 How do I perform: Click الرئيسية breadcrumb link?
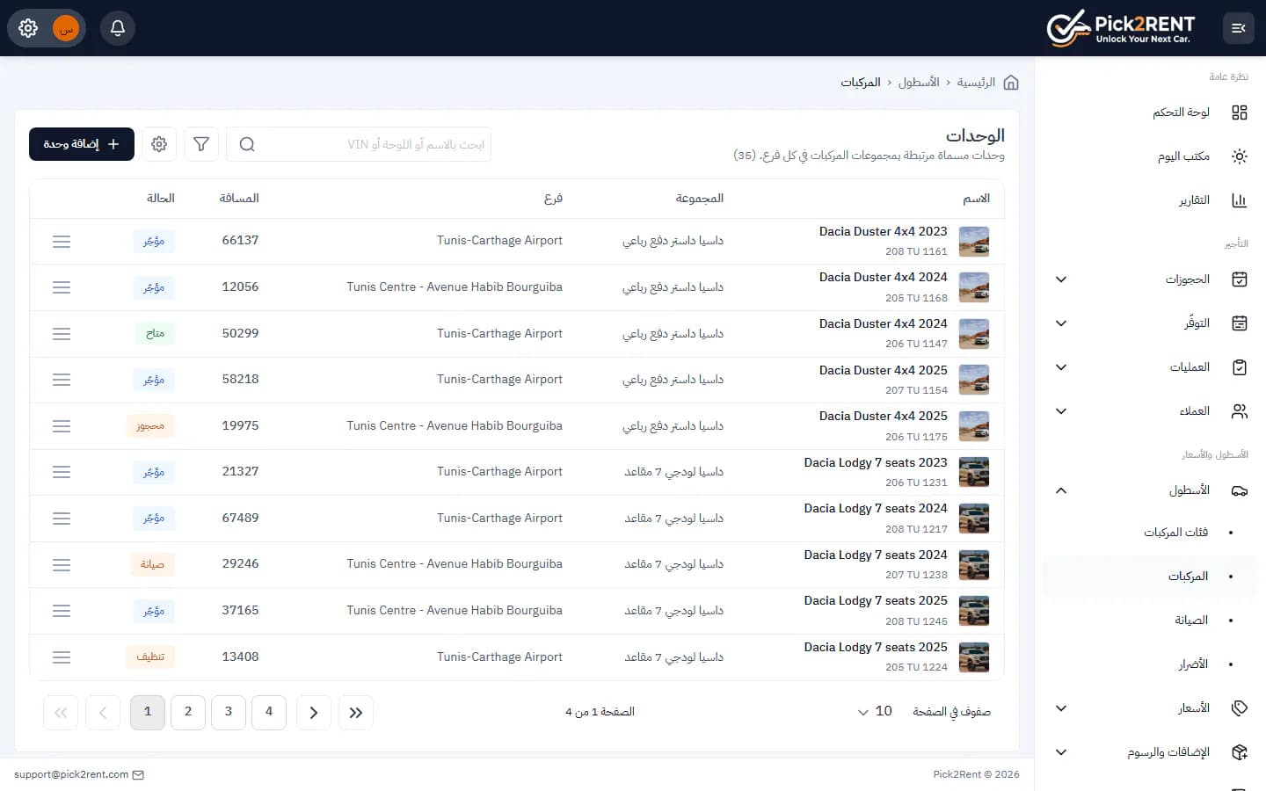point(976,83)
